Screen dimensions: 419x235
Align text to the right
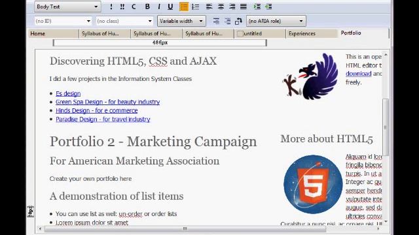point(232,7)
